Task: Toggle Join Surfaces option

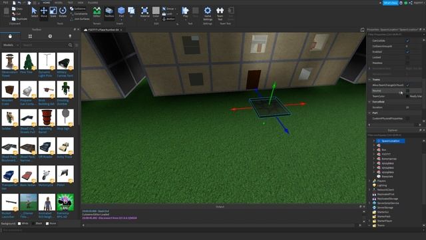Action: 80,19
